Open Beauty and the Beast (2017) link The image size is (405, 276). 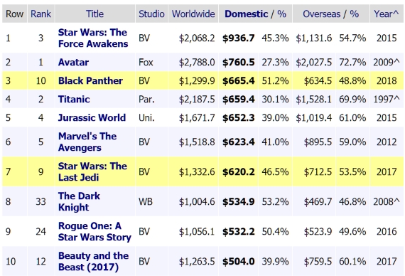coord(93,261)
